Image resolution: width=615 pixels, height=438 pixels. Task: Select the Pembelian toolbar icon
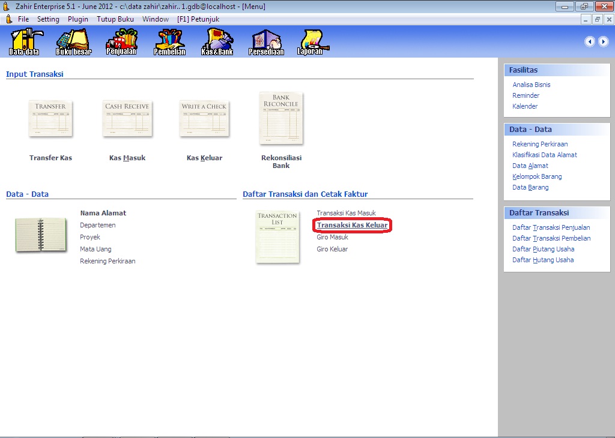pyautogui.click(x=169, y=41)
